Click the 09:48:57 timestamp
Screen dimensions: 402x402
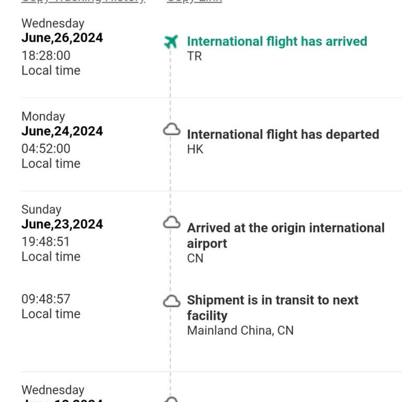(46, 299)
